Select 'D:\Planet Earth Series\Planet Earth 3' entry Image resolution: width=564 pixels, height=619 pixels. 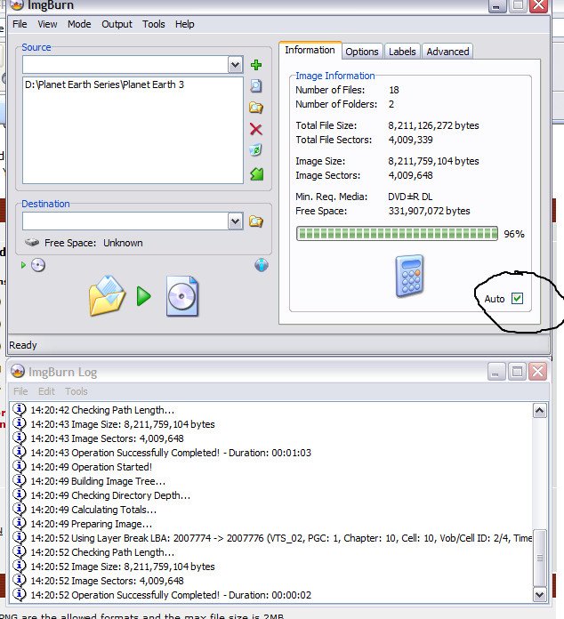click(104, 84)
